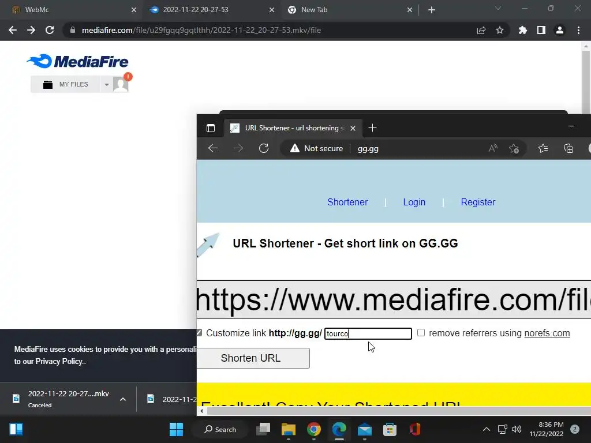Click Chrome page vertical scrollbar
The width and height of the screenshot is (591, 443).
(586, 82)
